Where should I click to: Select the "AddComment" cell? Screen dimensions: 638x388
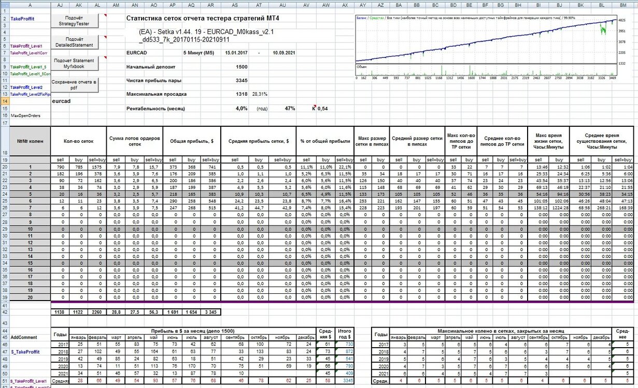coord(30,336)
